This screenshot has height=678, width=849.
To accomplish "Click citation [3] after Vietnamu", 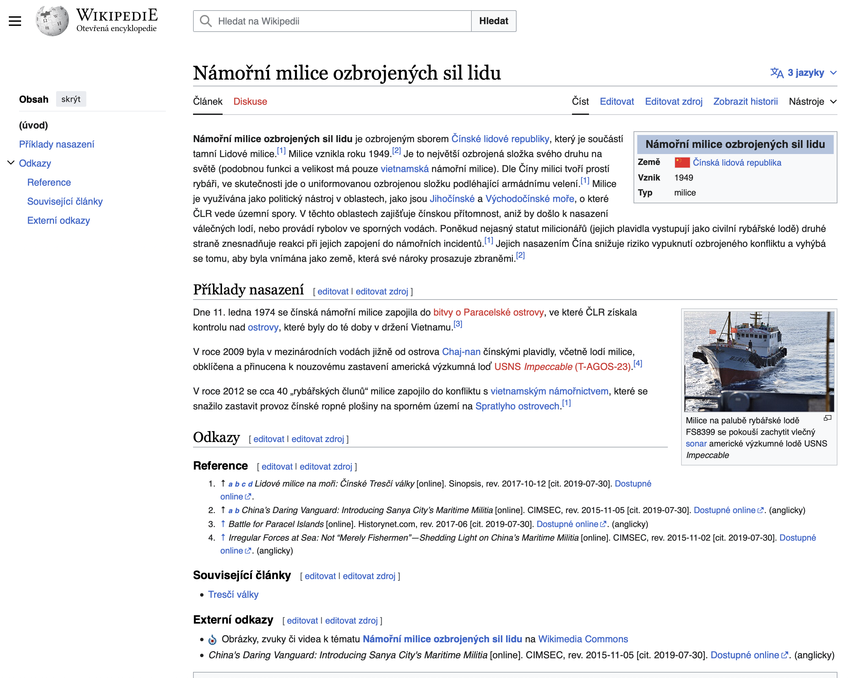I will click(457, 324).
